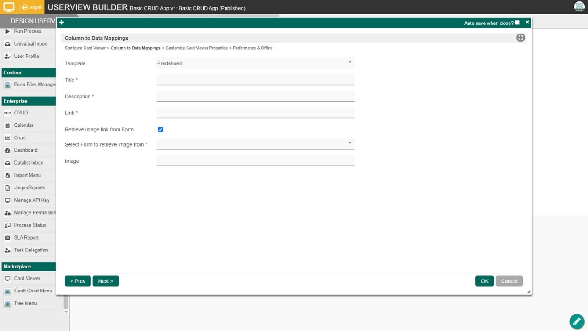Click the Card Viewer icon
Image resolution: width=588 pixels, height=331 pixels.
click(x=7, y=279)
